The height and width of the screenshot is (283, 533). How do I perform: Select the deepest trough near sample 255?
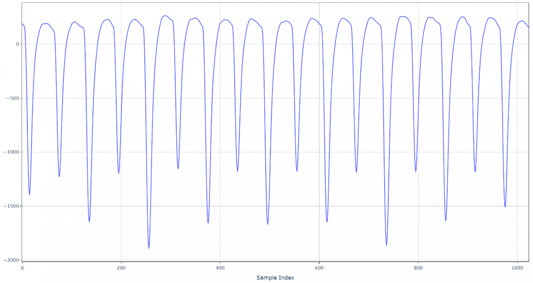click(149, 248)
